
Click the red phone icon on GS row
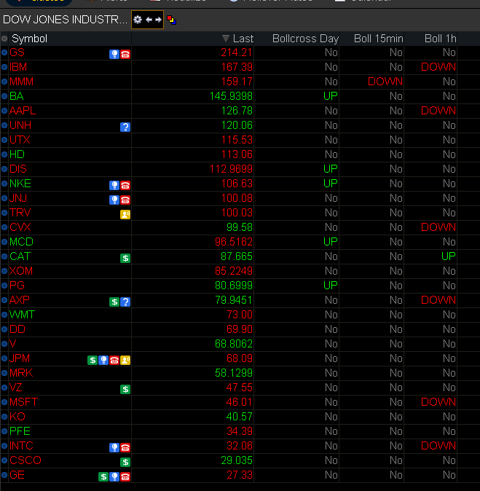click(125, 53)
